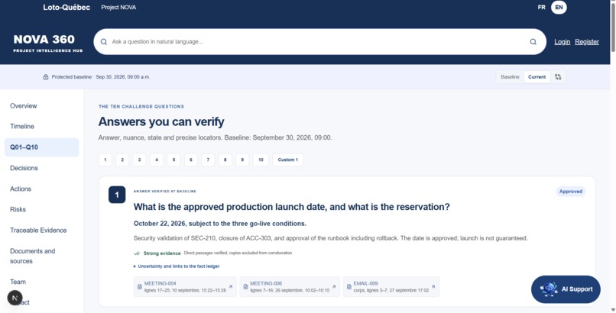Select Q01–Q10 in the sidebar

[x=41, y=147]
